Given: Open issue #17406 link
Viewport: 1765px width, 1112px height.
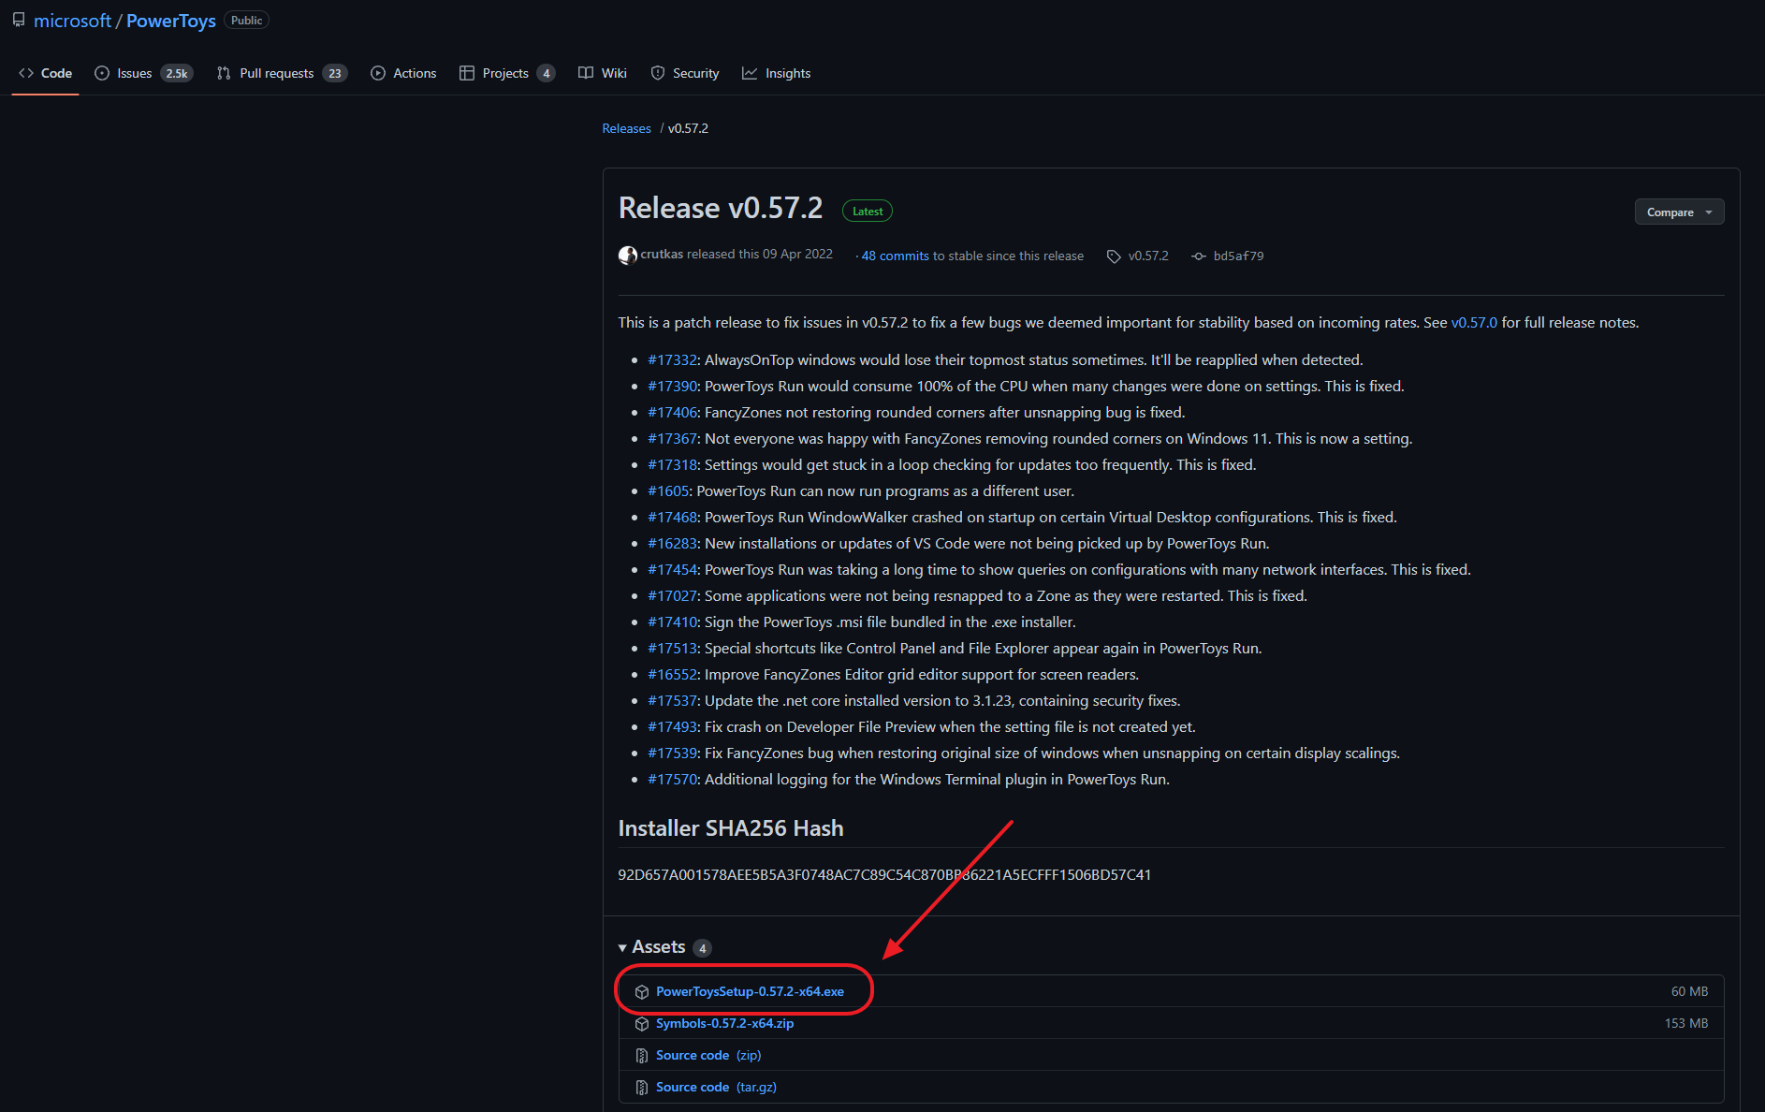Looking at the screenshot, I should click(673, 412).
